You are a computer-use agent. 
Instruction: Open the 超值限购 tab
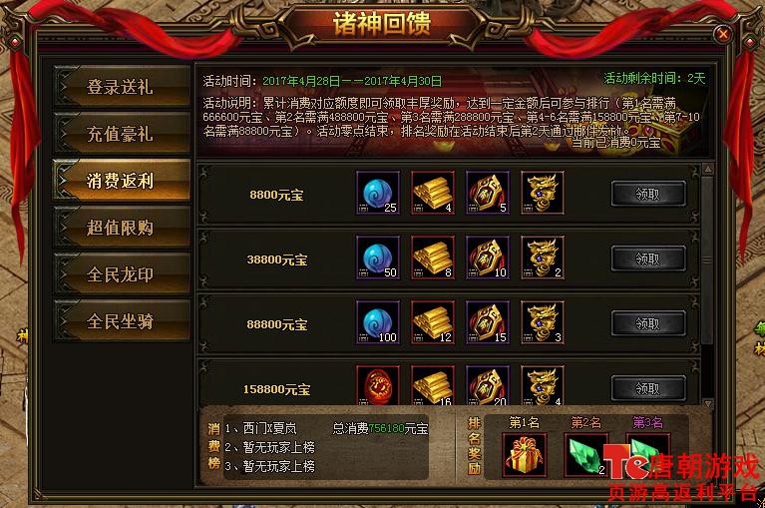click(122, 228)
